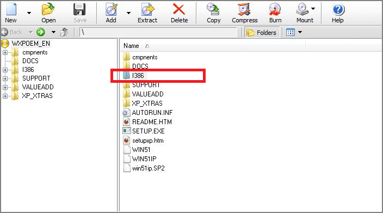Open the Back history dropdown arrow
Image resolution: width=383 pixels, height=213 pixels.
coord(30,32)
